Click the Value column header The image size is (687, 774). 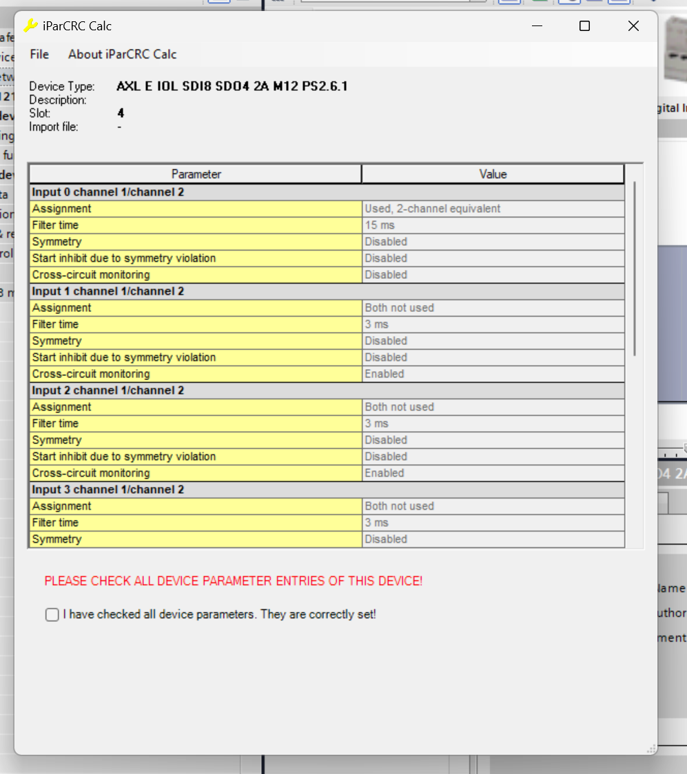pos(493,174)
